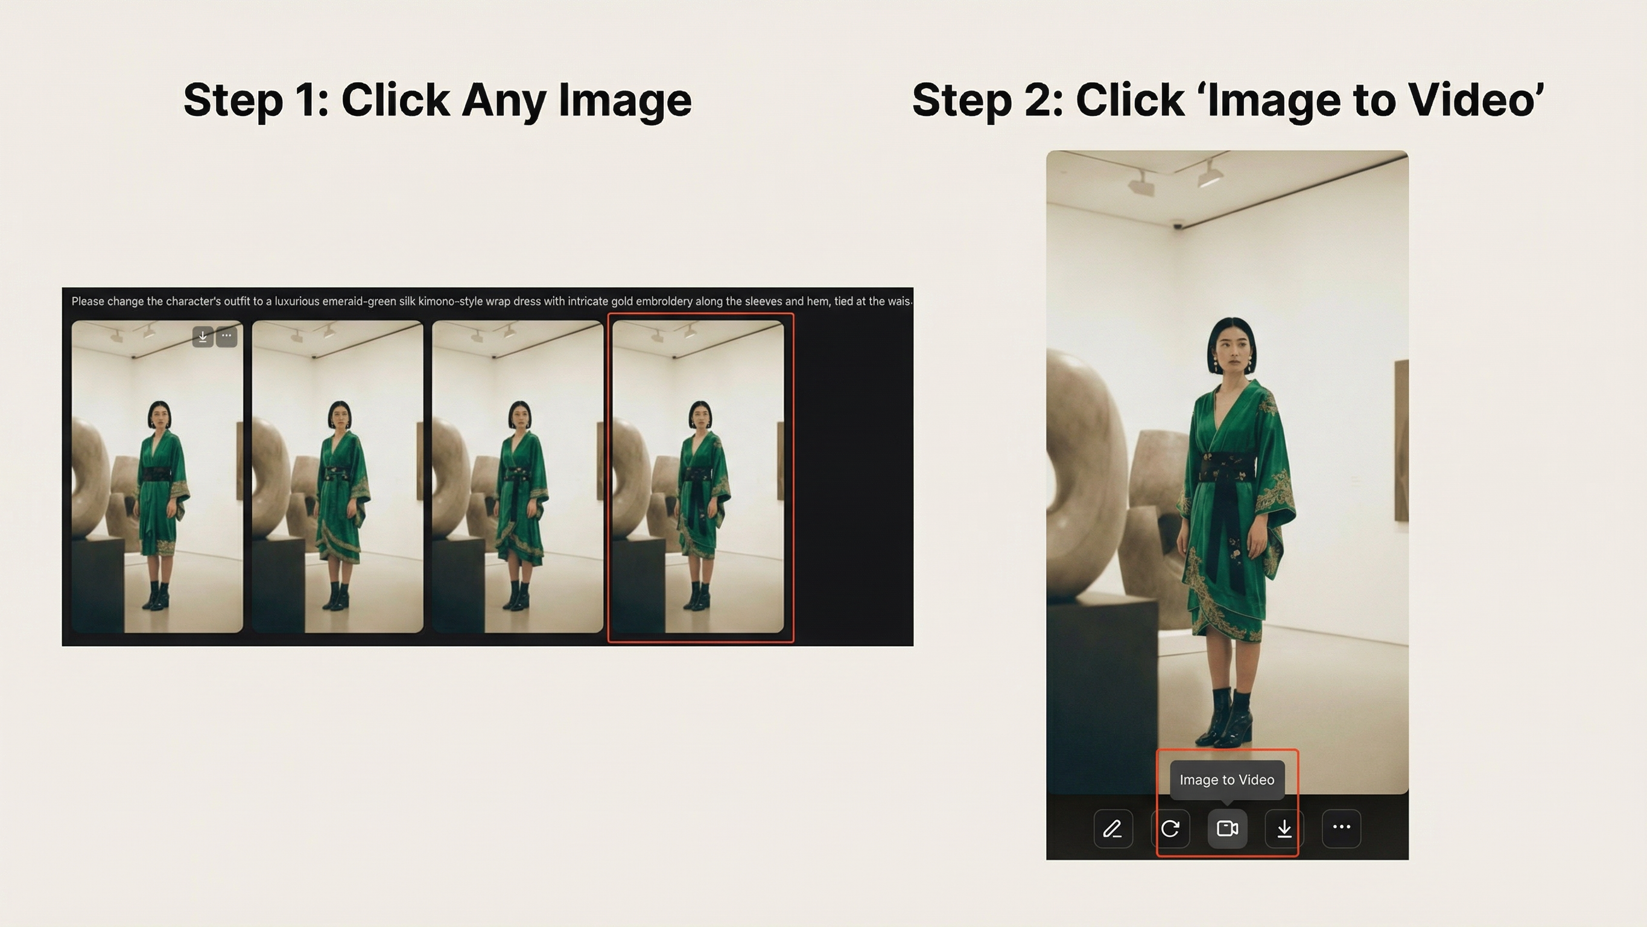
Task: Open the ellipsis menu on the first thumbnail
Action: coord(226,336)
